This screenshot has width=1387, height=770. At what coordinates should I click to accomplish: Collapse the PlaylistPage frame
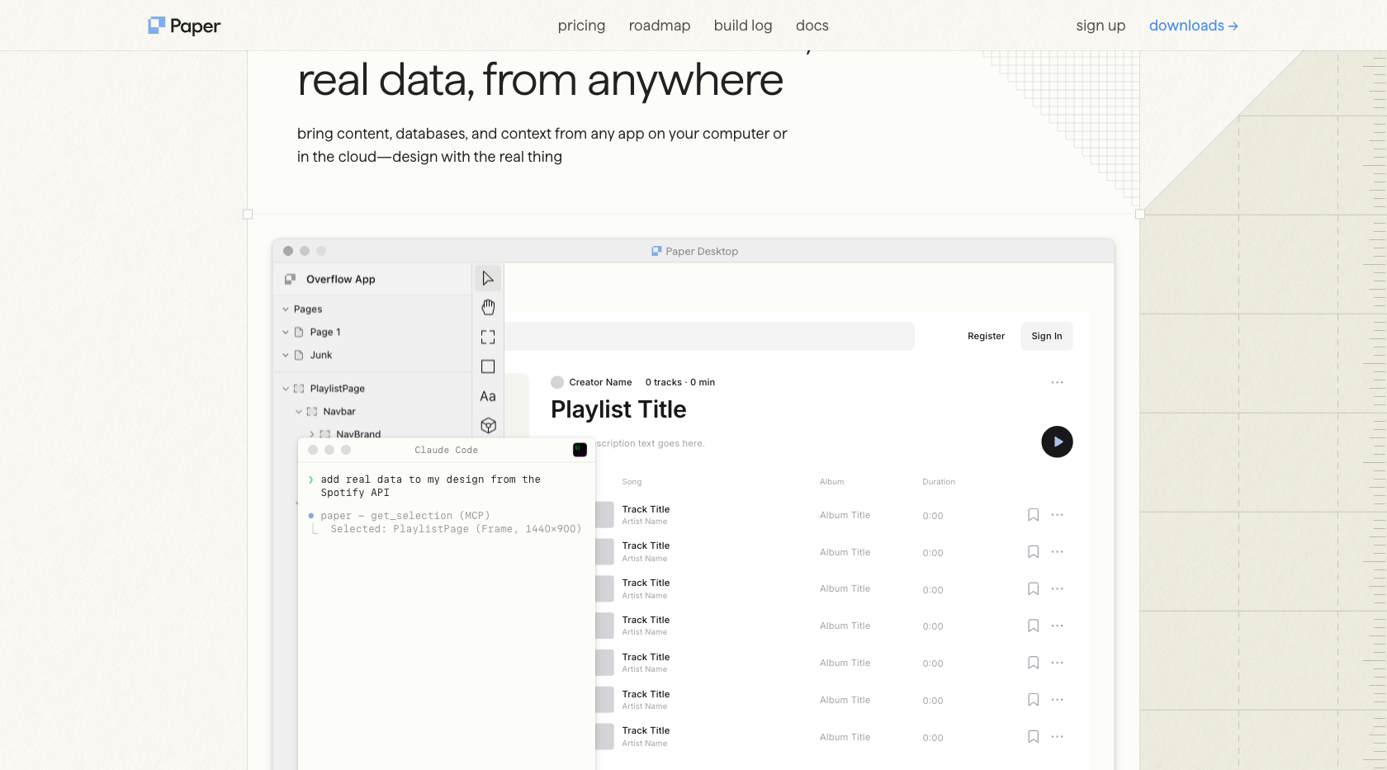286,388
